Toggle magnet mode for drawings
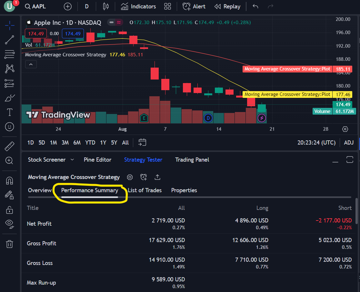 click(9, 181)
